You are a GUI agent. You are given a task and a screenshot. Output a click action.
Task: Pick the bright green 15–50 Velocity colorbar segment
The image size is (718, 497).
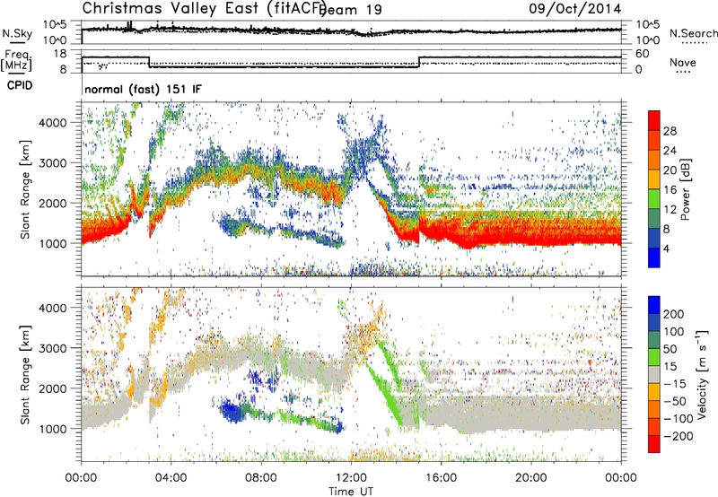[654, 357]
